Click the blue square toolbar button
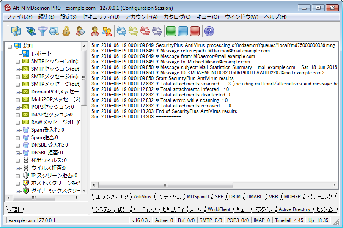Viewport: 343px width, 228px height. coord(183,31)
